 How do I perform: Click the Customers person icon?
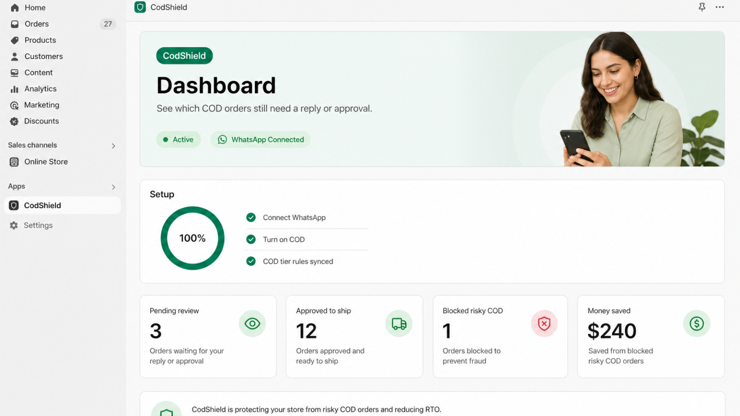click(x=15, y=56)
